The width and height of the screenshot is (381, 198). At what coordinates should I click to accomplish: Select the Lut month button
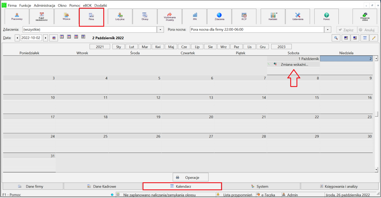pos(132,47)
